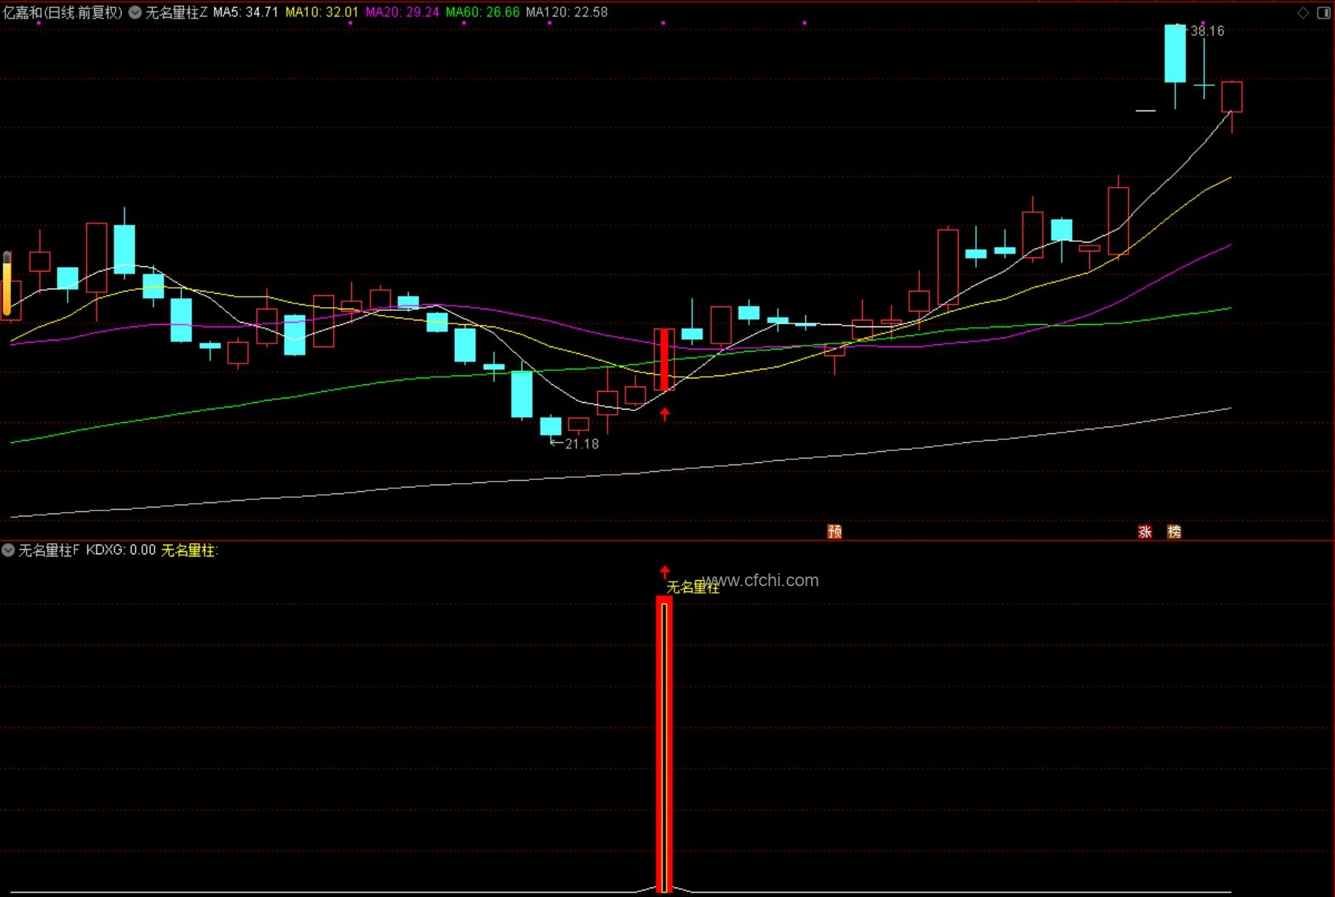Open the dropdown beside 无名量柱F label
The image size is (1335, 897).
tap(8, 550)
